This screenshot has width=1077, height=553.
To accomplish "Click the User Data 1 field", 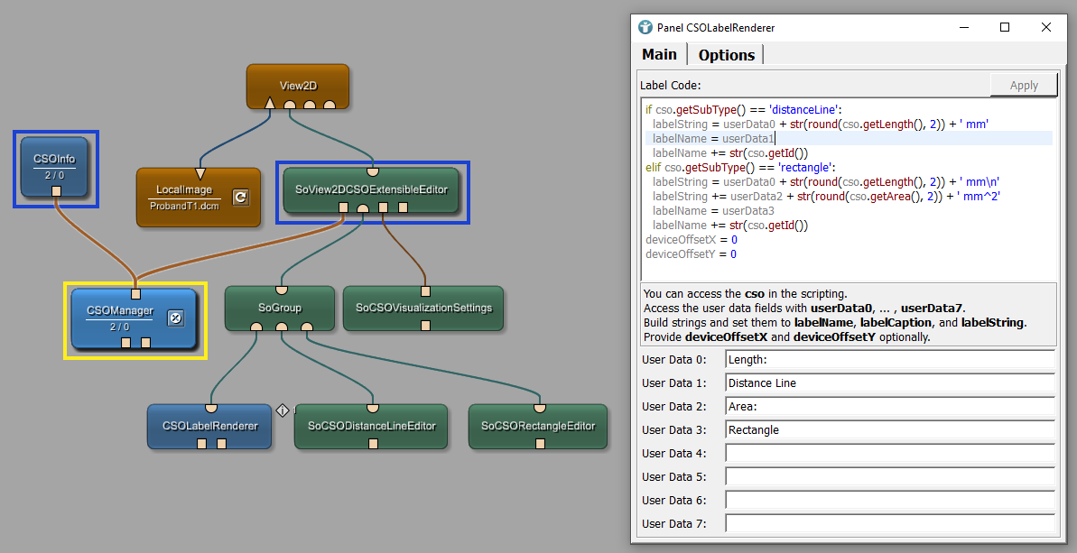I will click(x=888, y=383).
